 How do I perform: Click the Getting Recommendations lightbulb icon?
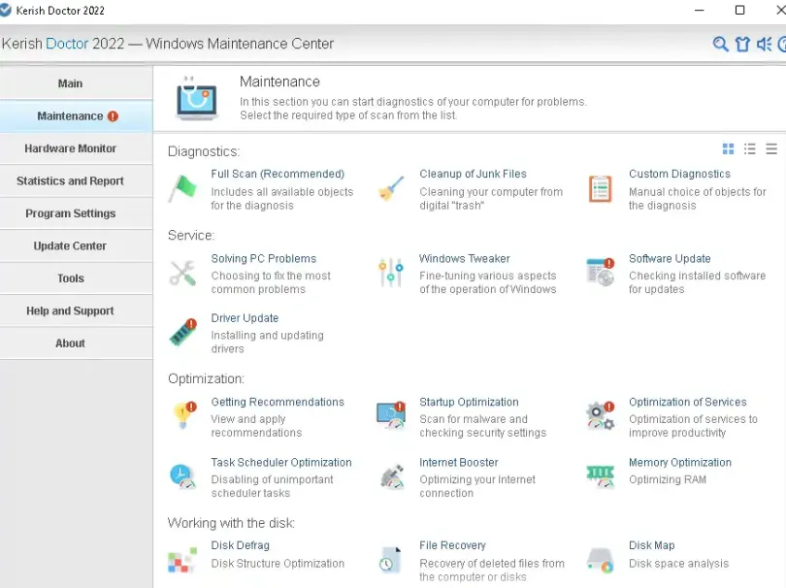pyautogui.click(x=182, y=415)
